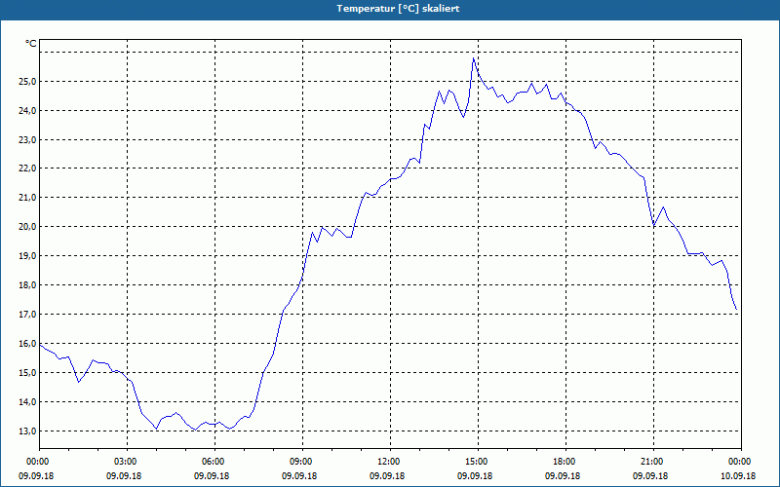The image size is (780, 487).
Task: Select the 25,0 y-axis label
Action: 27,81
